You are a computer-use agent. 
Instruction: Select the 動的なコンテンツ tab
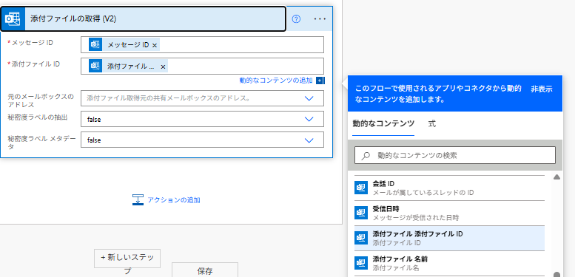(x=383, y=123)
